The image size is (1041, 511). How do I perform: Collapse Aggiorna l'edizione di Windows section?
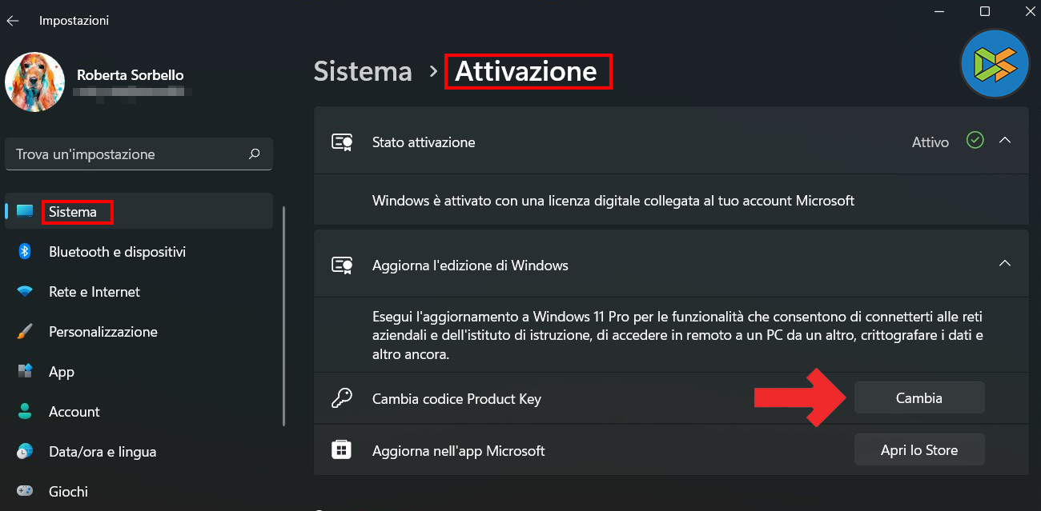[x=1005, y=264]
